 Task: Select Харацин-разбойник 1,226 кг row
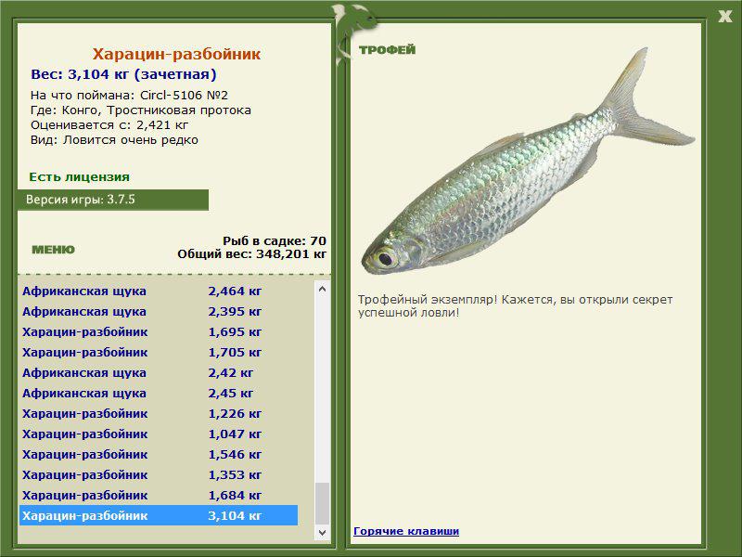pos(159,413)
